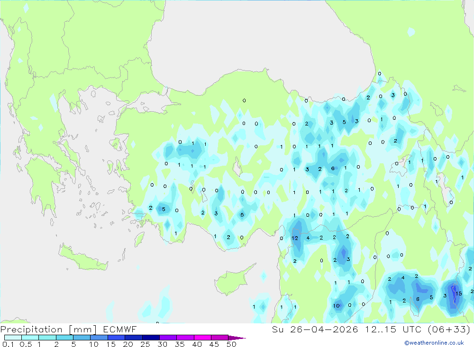Select the dark navy 25–30 legend swatch
474x347 pixels.
[x=151, y=338]
